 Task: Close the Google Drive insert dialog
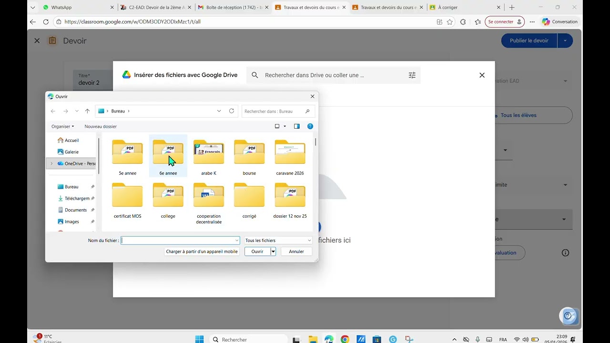pos(482,75)
